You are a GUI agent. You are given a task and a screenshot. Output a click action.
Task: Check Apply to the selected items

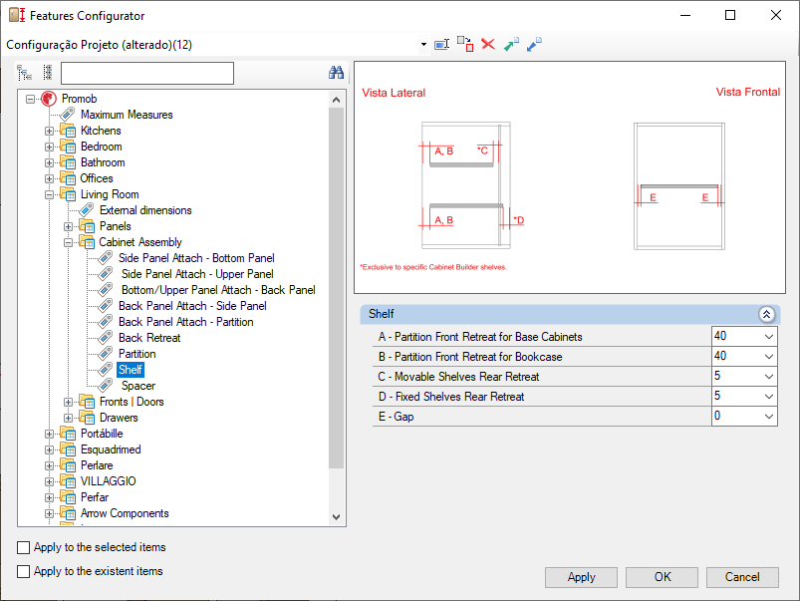tap(24, 547)
